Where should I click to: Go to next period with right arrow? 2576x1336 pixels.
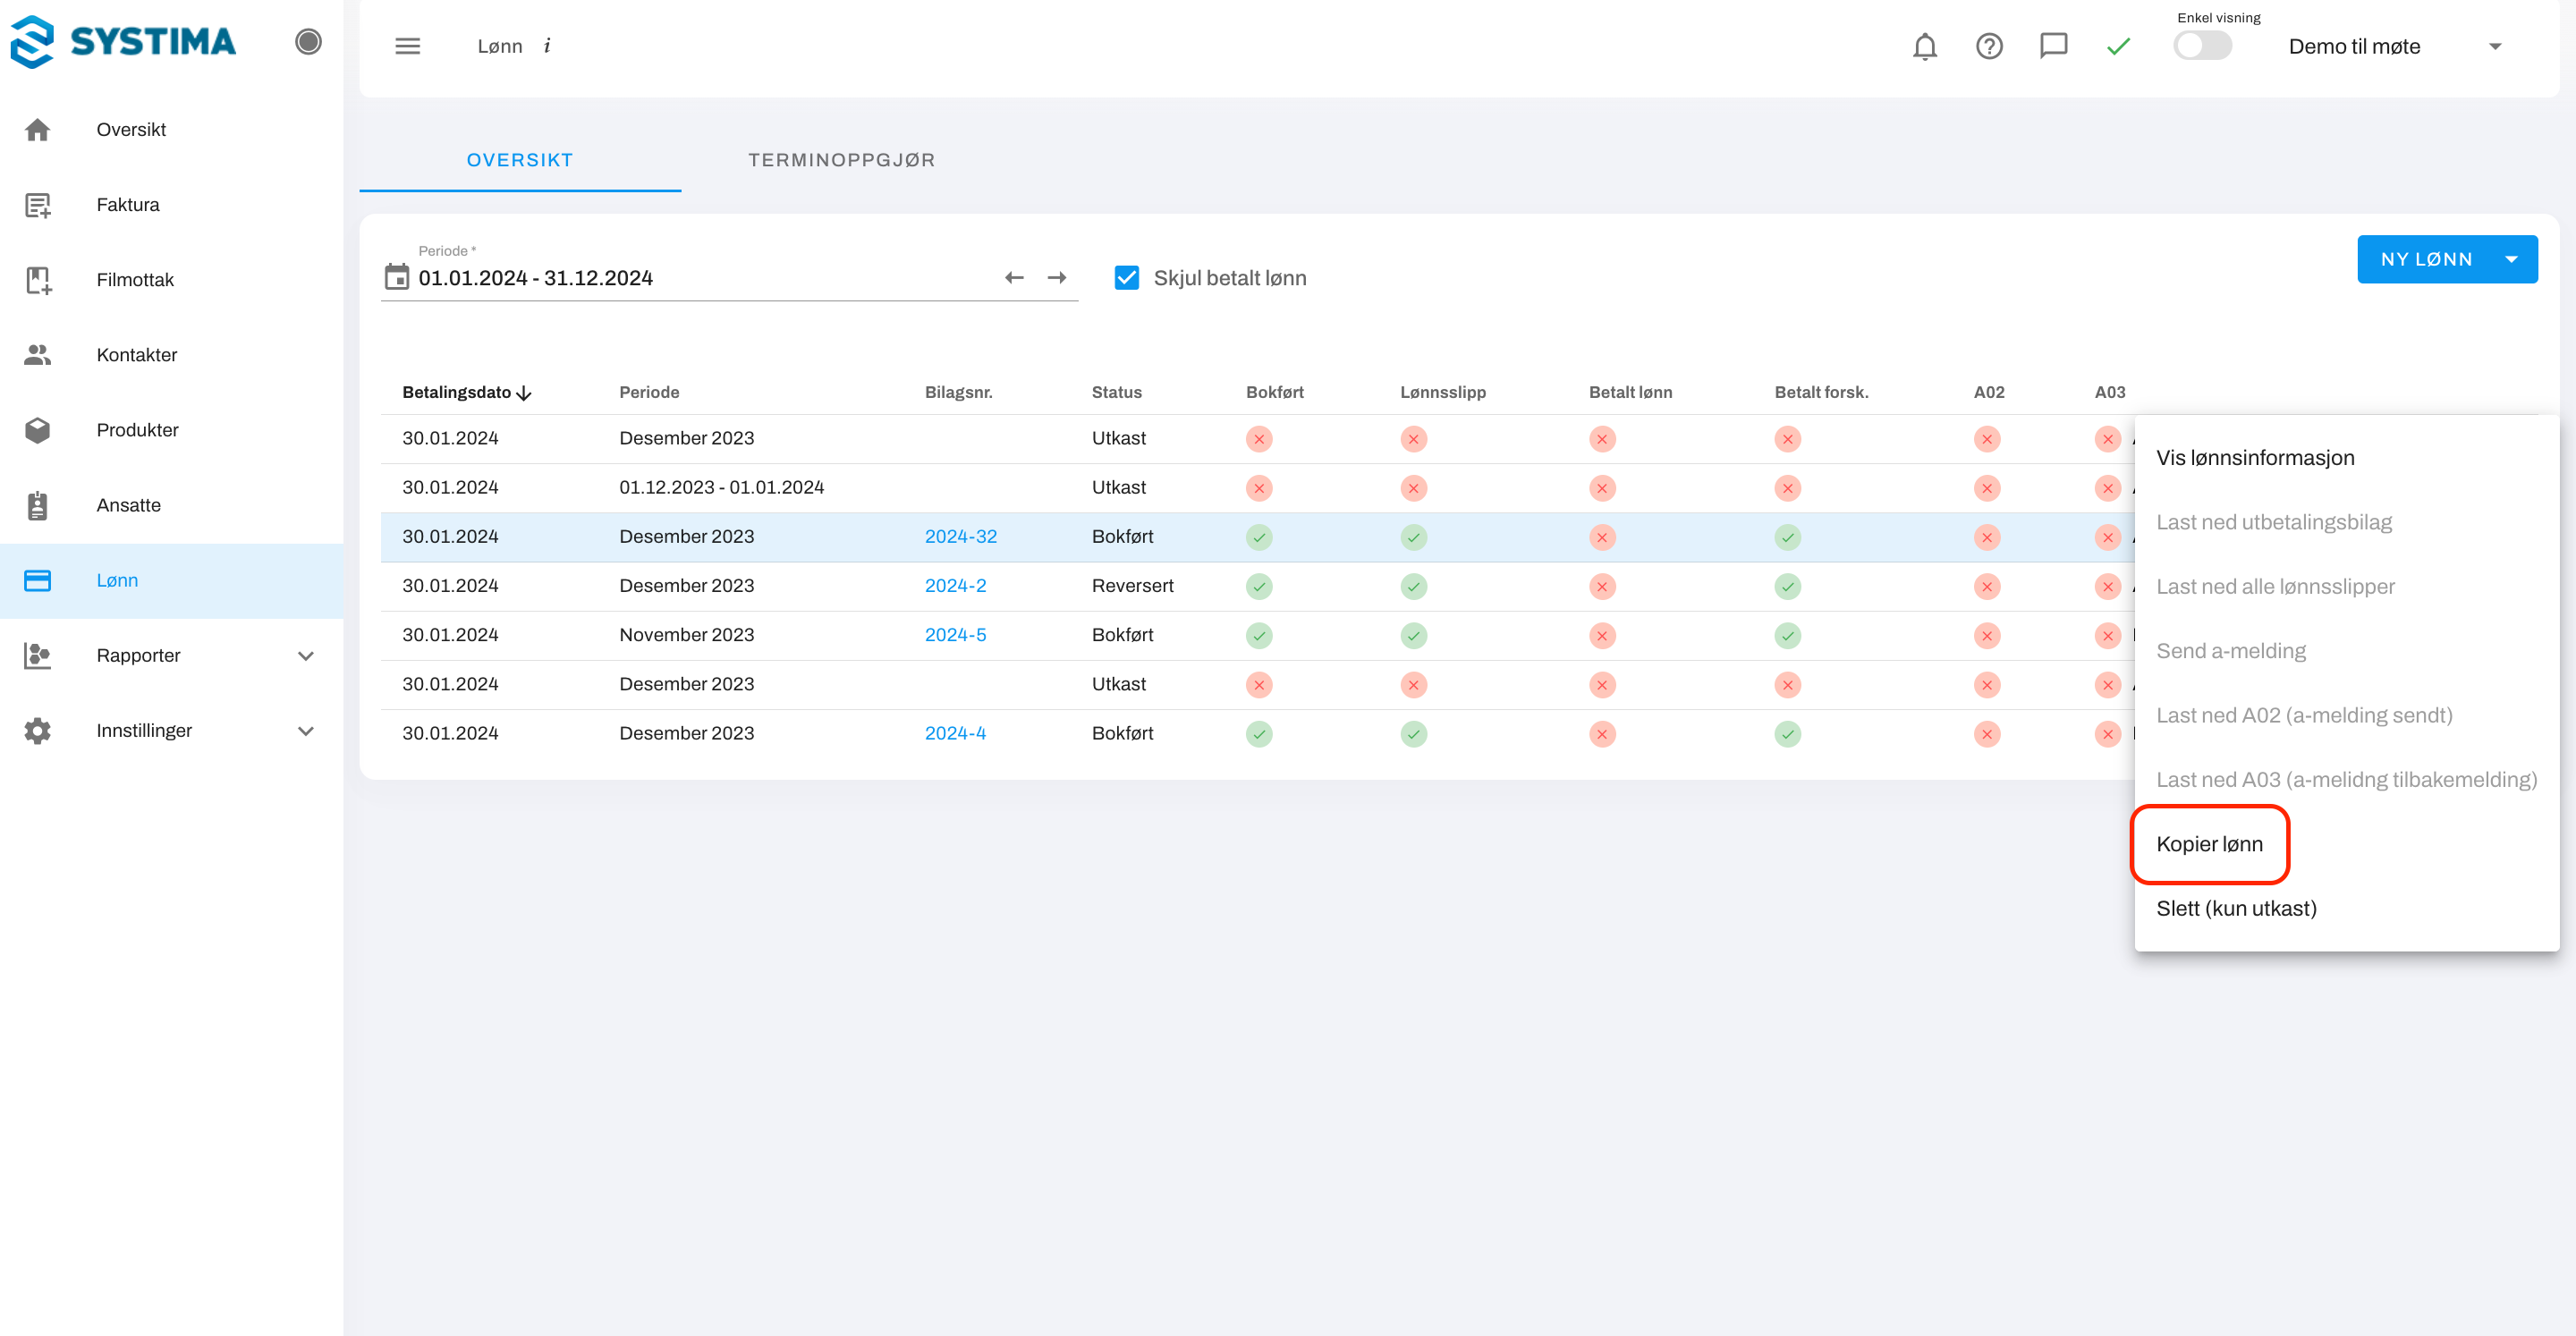tap(1057, 278)
